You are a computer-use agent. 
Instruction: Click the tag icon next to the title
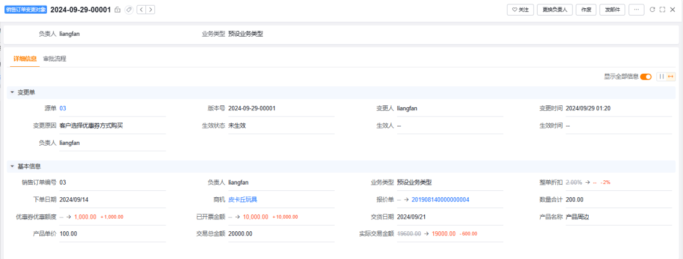point(128,10)
